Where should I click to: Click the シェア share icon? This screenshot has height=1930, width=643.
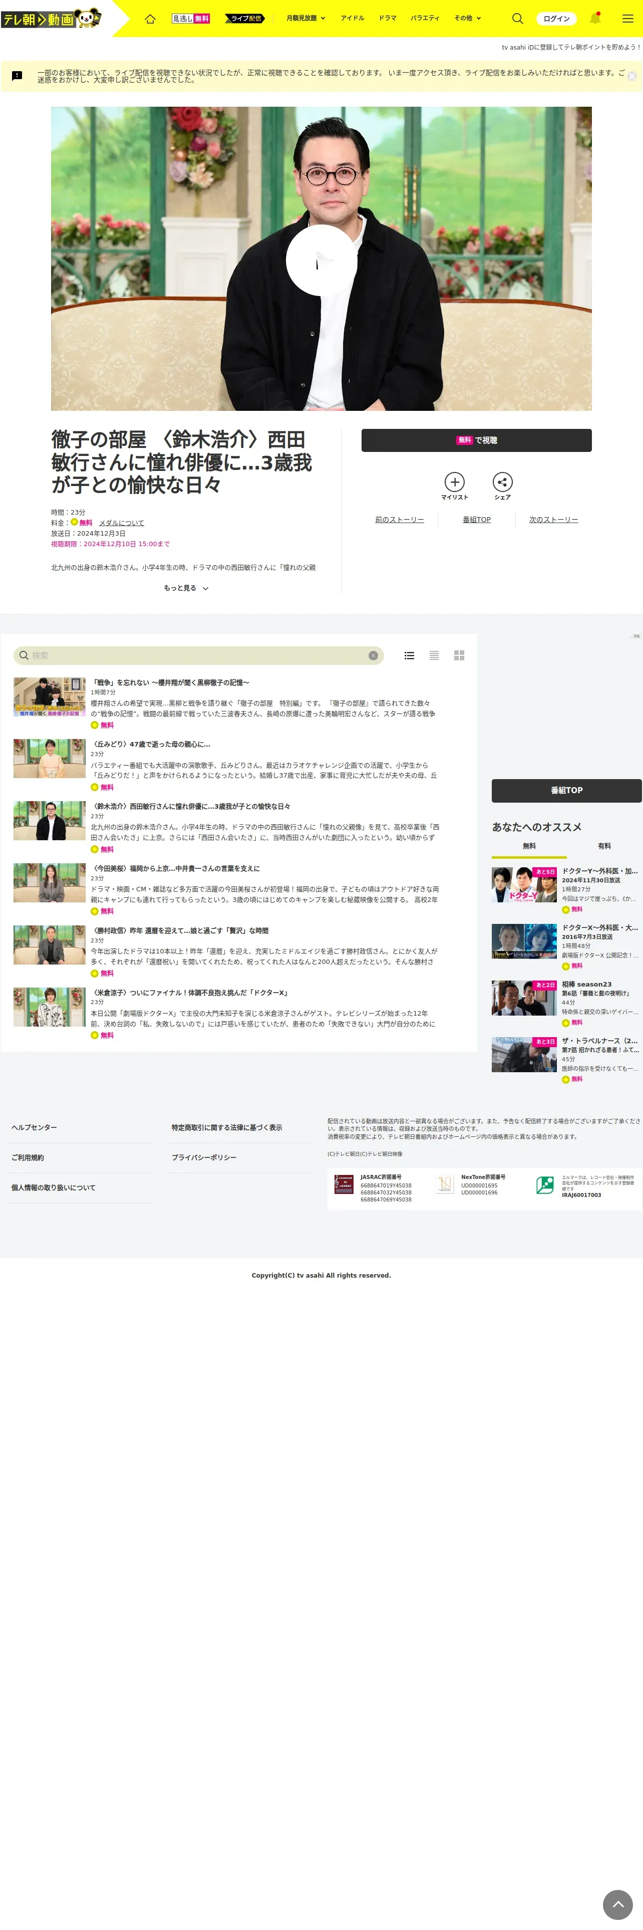[502, 487]
